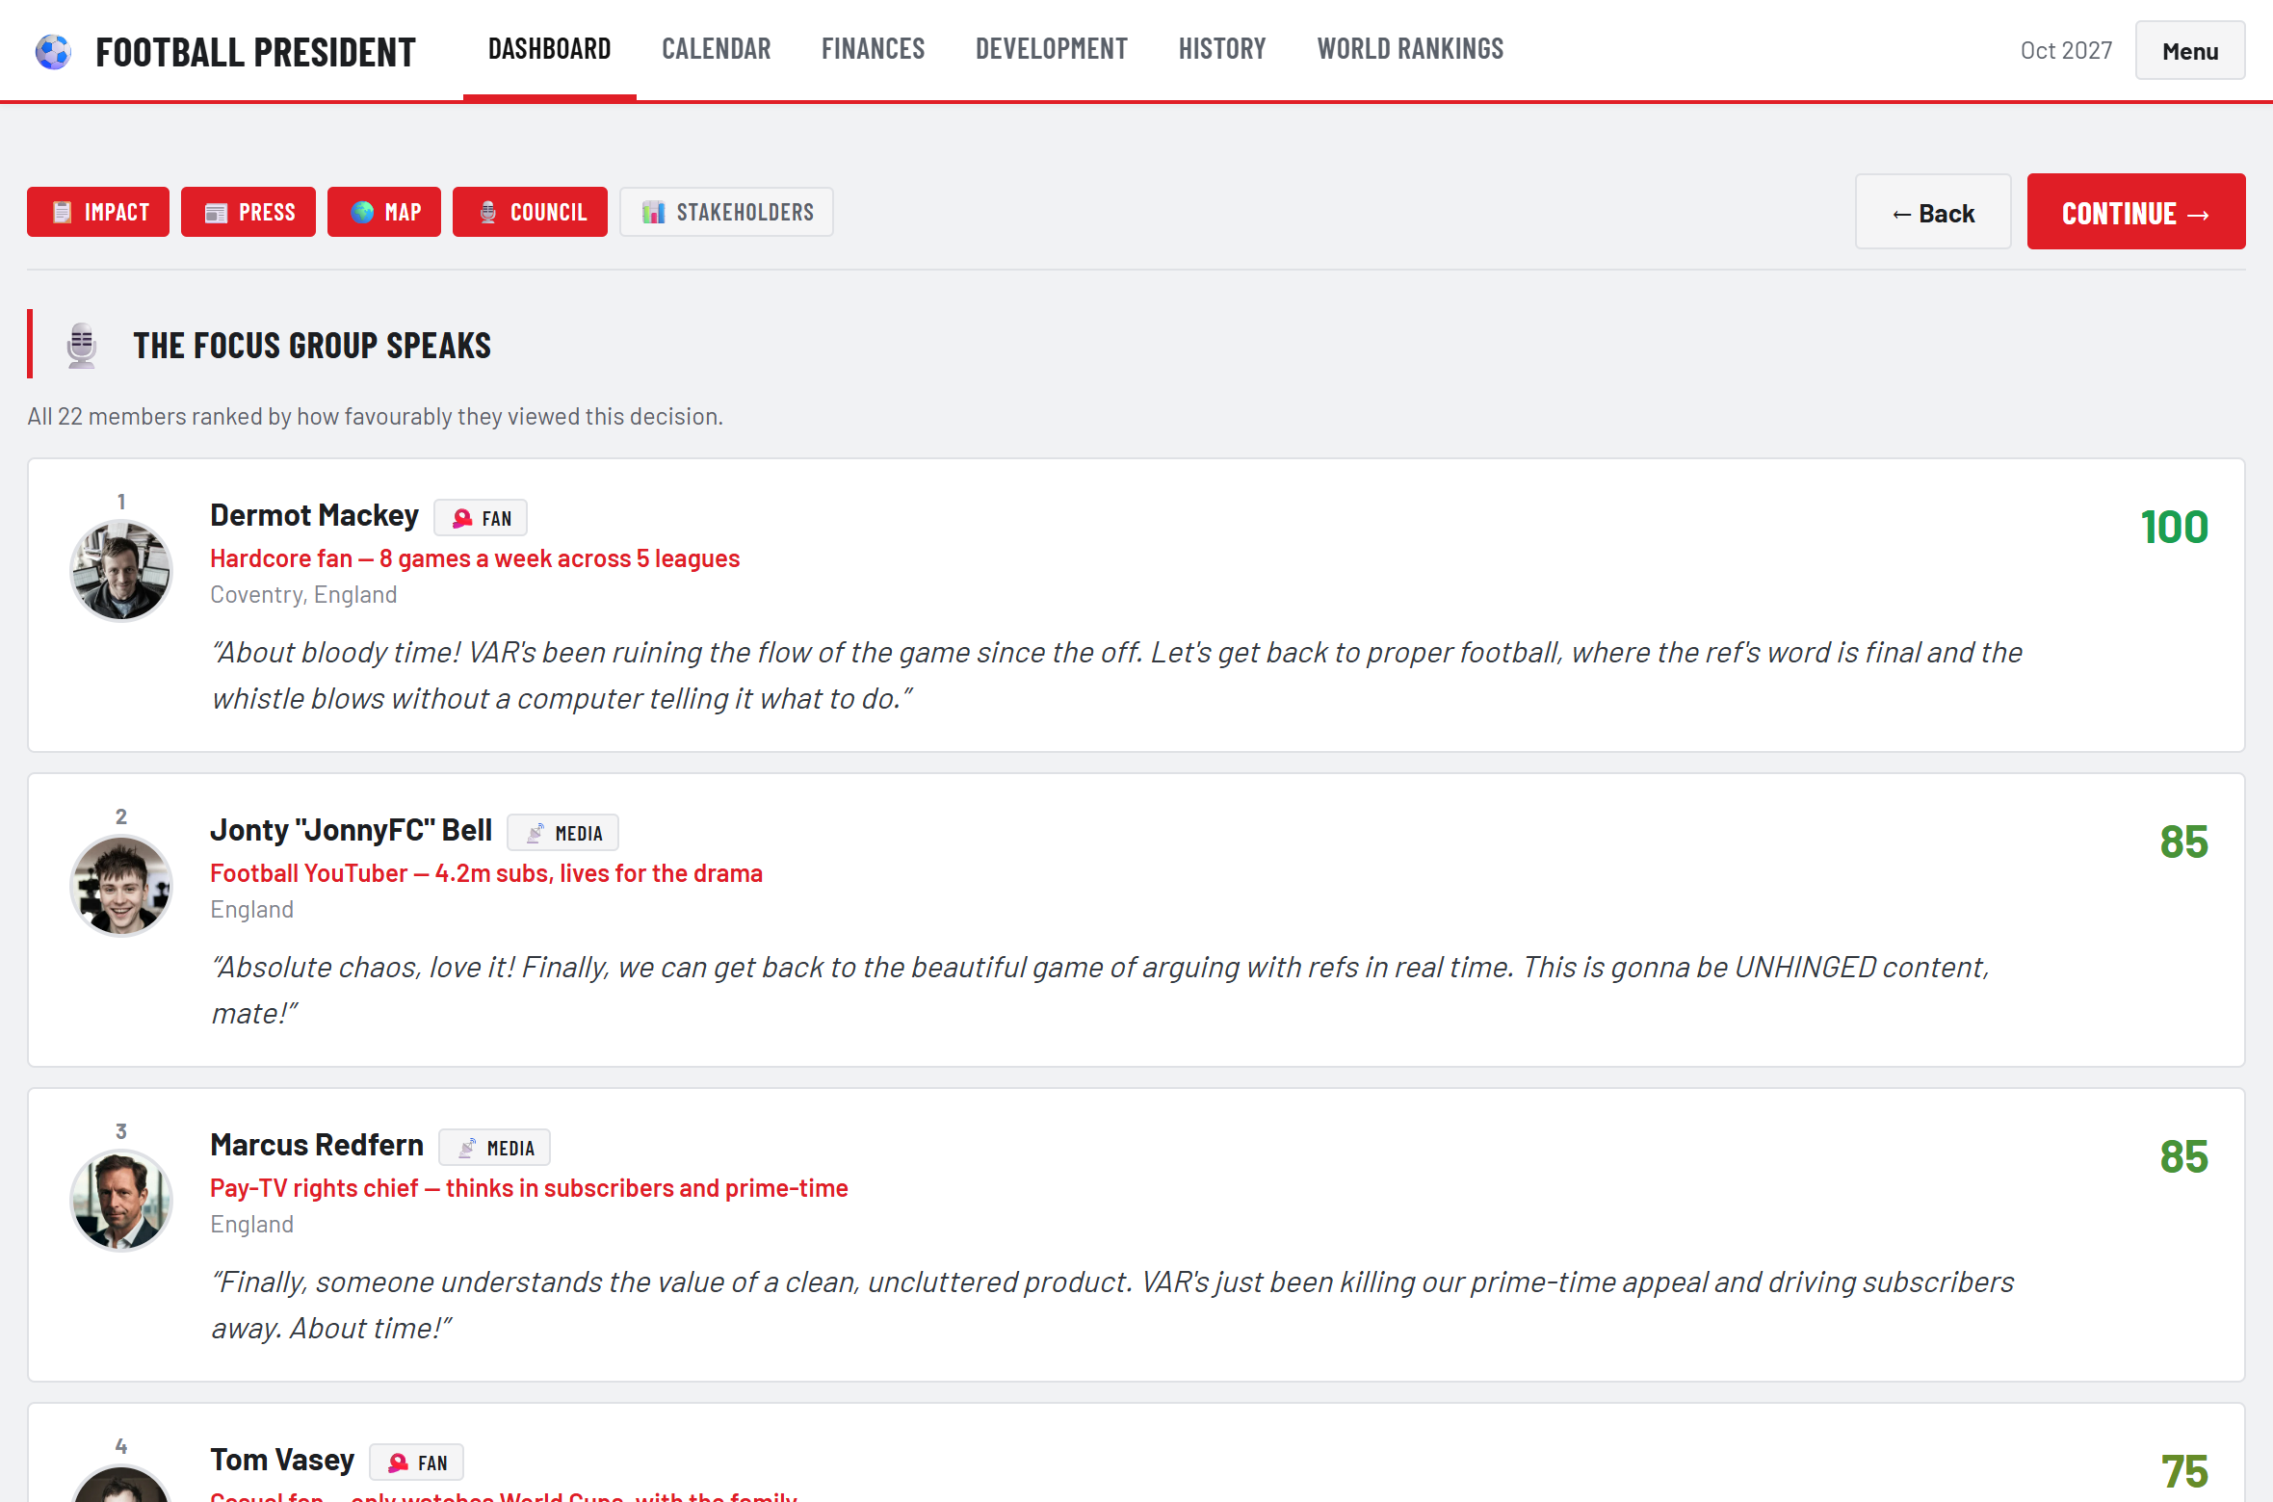Open the Impact tab with document icon

(98, 212)
